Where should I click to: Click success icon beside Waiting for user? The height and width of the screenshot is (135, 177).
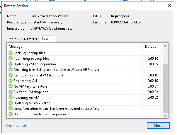(x=11, y=114)
